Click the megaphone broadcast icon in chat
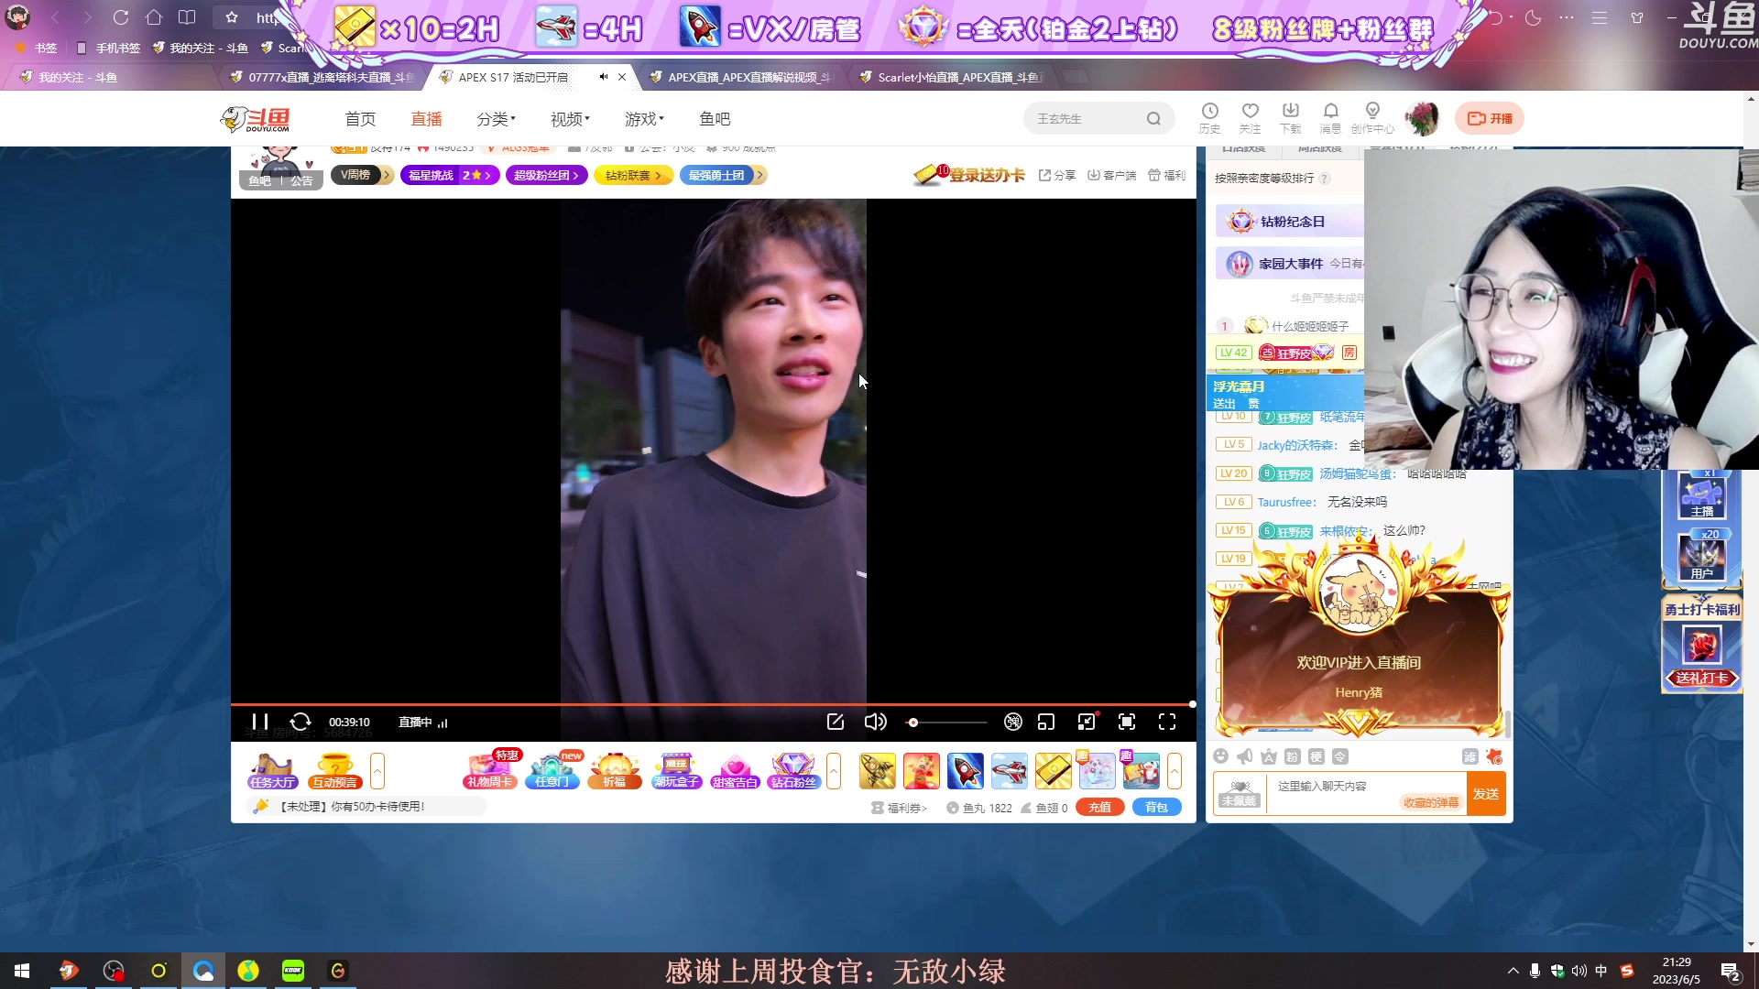1759x989 pixels. pyautogui.click(x=1244, y=756)
